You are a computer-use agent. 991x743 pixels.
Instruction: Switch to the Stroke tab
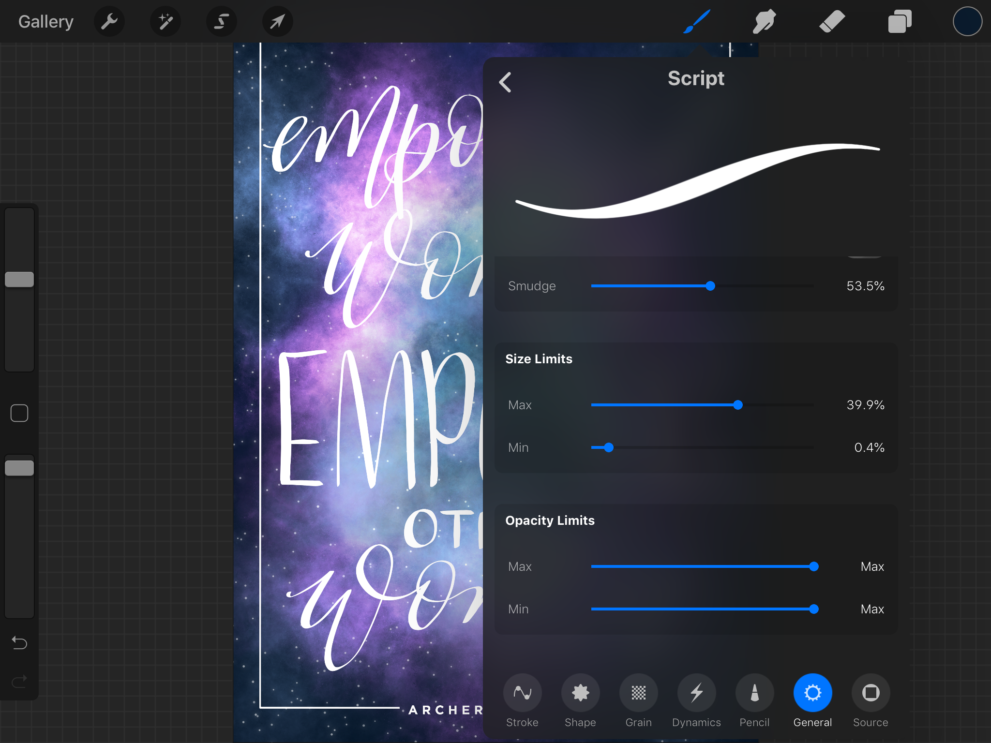click(523, 701)
